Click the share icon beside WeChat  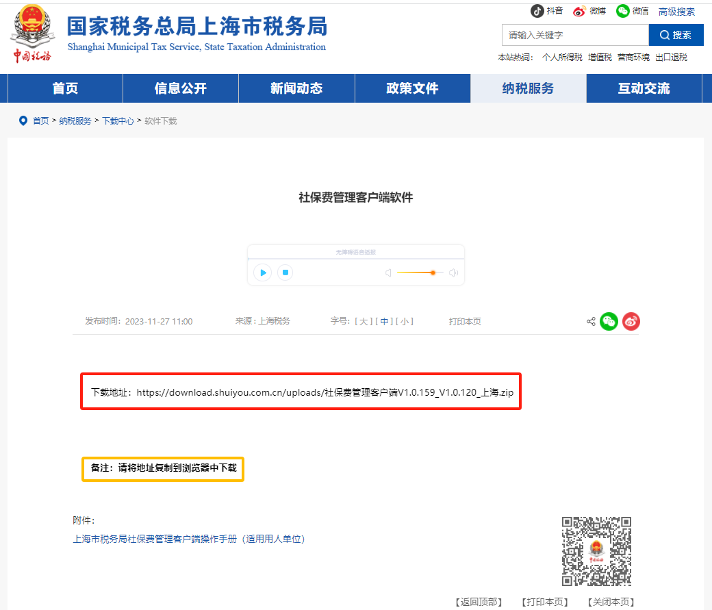coord(591,321)
